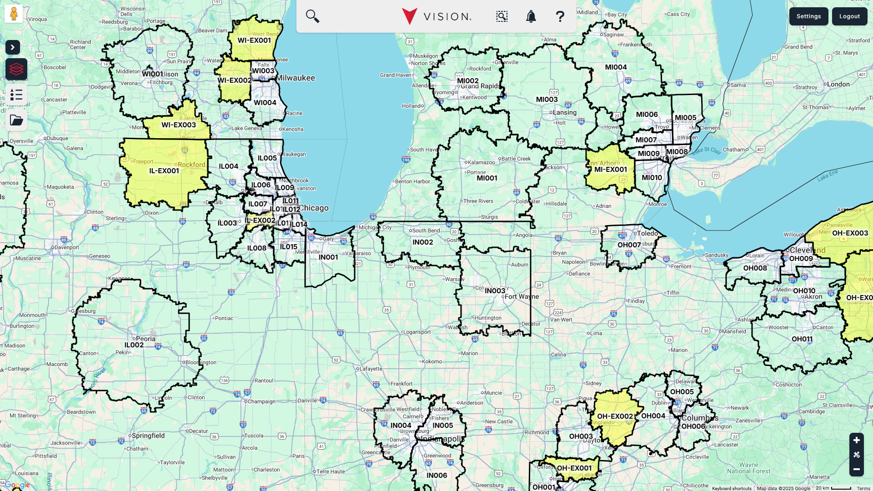Open the help question mark

[x=560, y=16]
